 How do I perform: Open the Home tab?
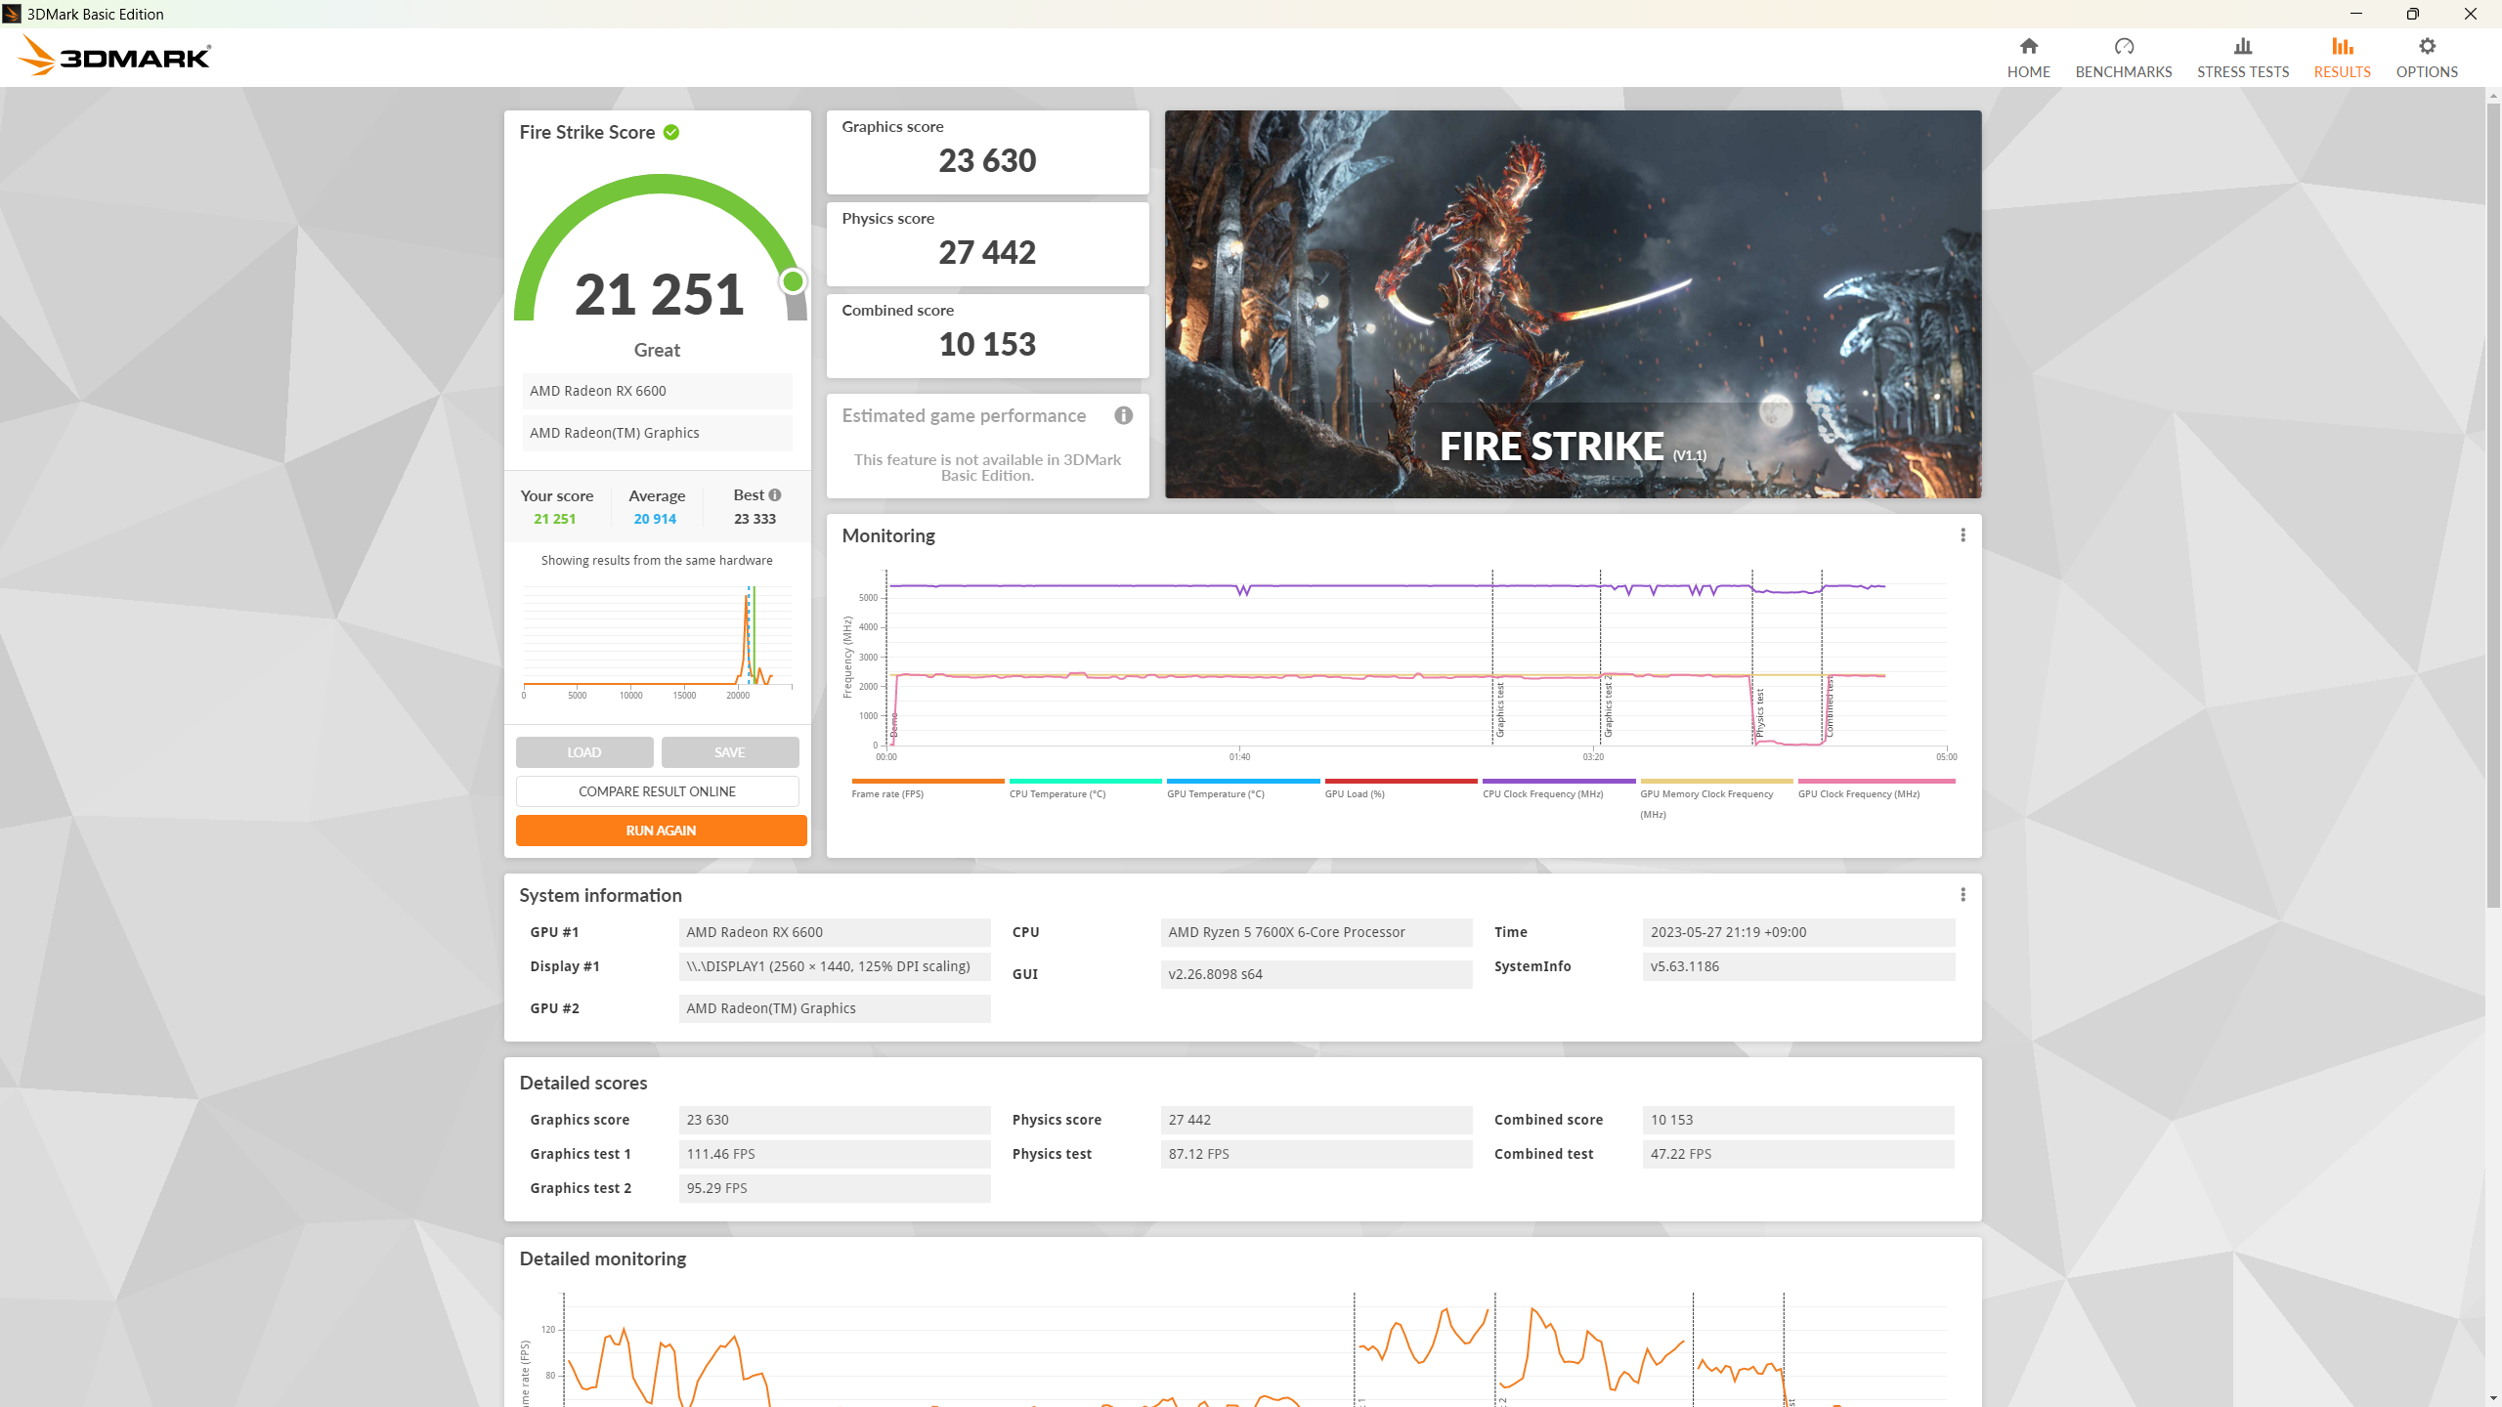click(2028, 58)
